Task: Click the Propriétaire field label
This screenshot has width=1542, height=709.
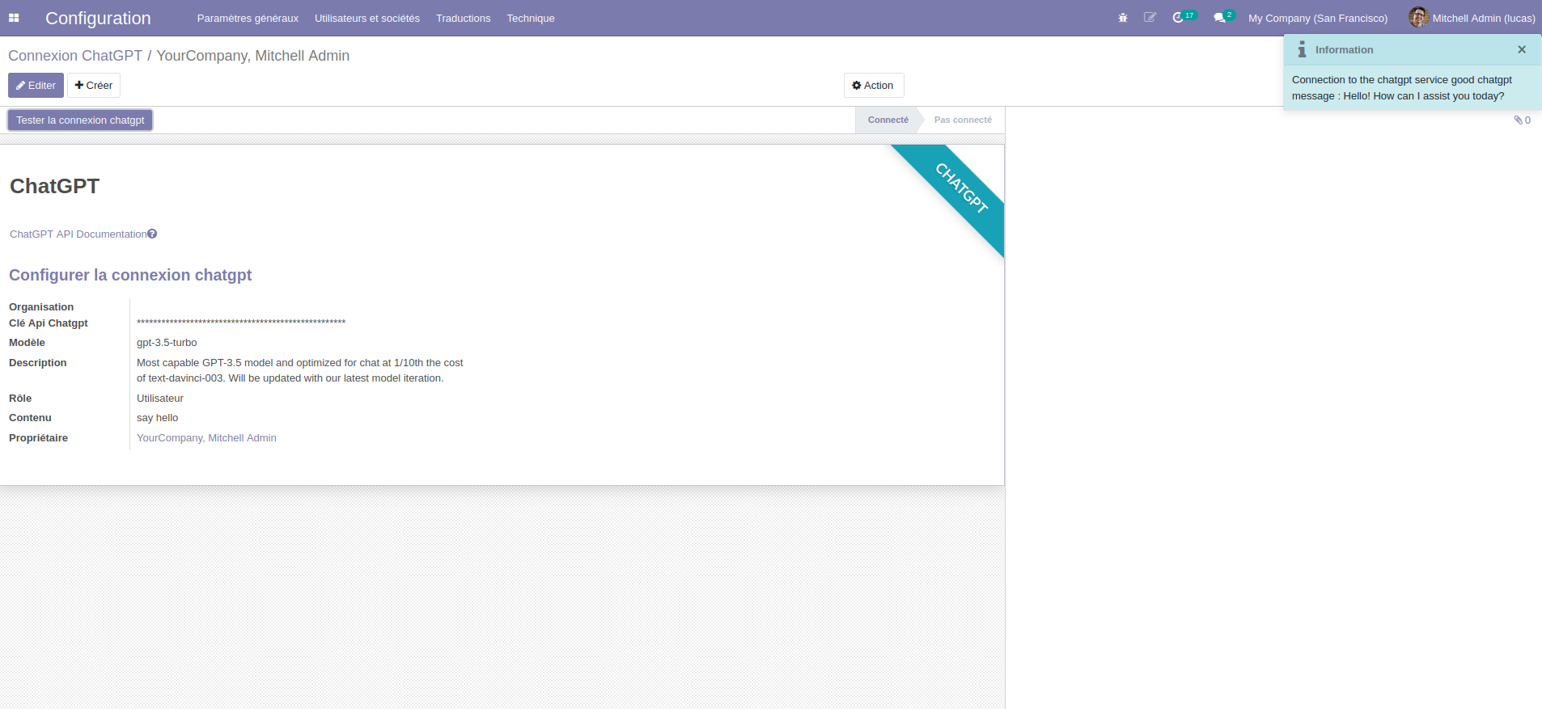Action: click(38, 437)
